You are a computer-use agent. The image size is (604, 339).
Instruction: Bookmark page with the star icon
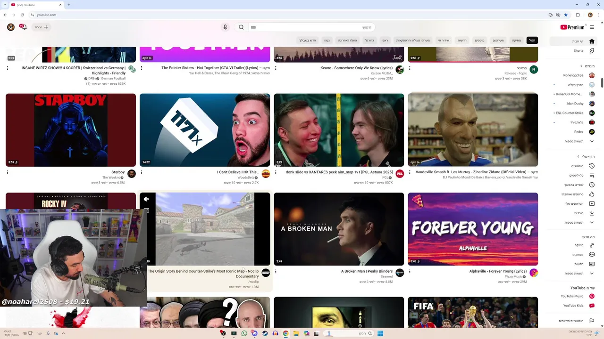point(566,15)
